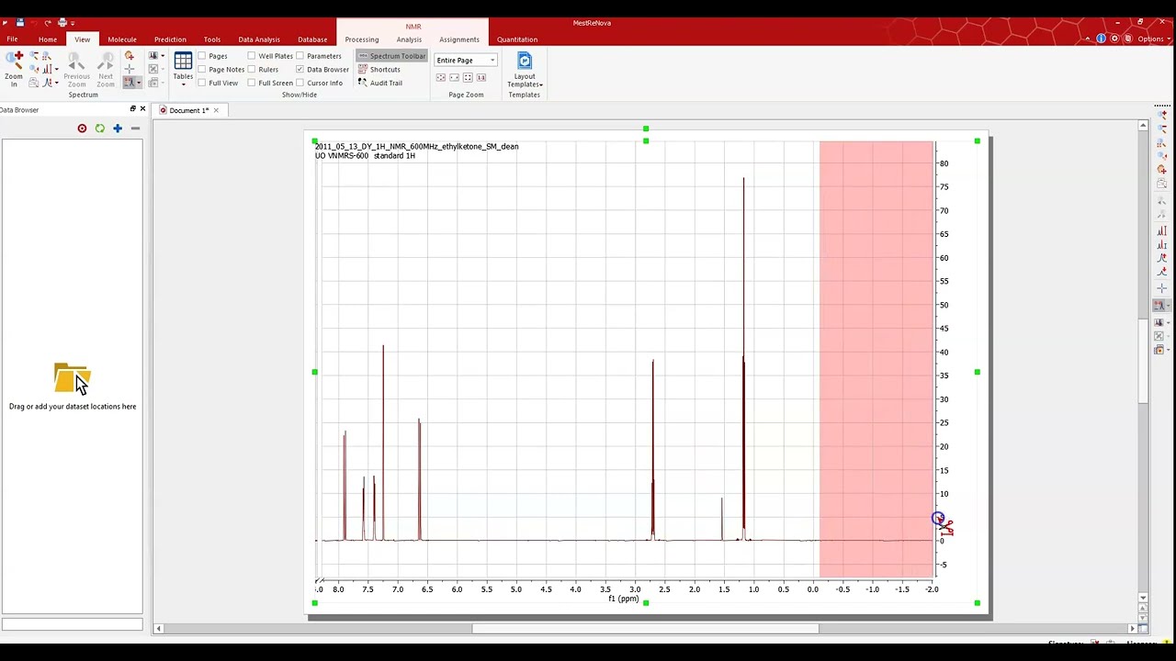This screenshot has height=661, width=1176.
Task: Open the Audit Trail panel
Action: coord(380,83)
